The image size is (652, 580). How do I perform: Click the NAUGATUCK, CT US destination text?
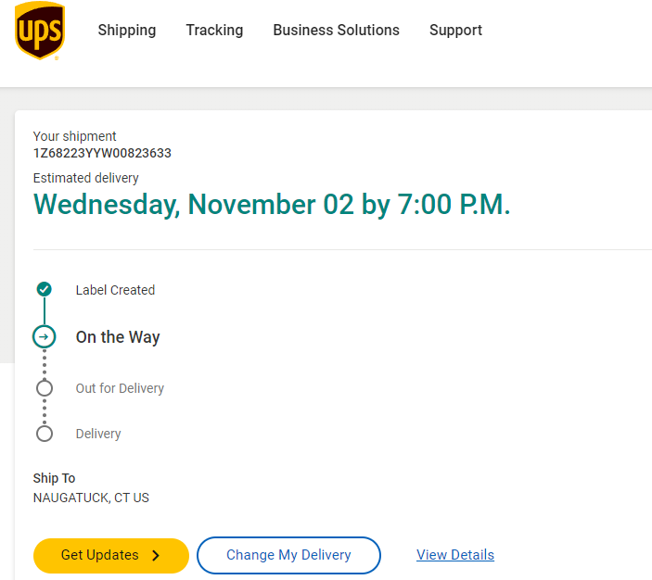coord(91,498)
